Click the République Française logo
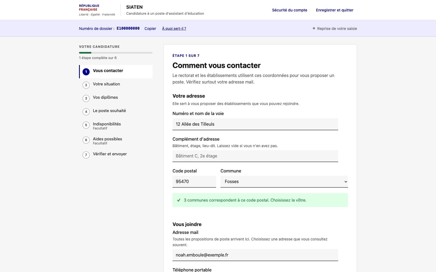Viewport: 436px width, 272px height. click(97, 10)
